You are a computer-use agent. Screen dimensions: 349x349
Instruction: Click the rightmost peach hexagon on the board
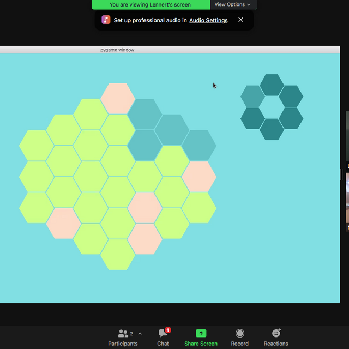pos(199,177)
